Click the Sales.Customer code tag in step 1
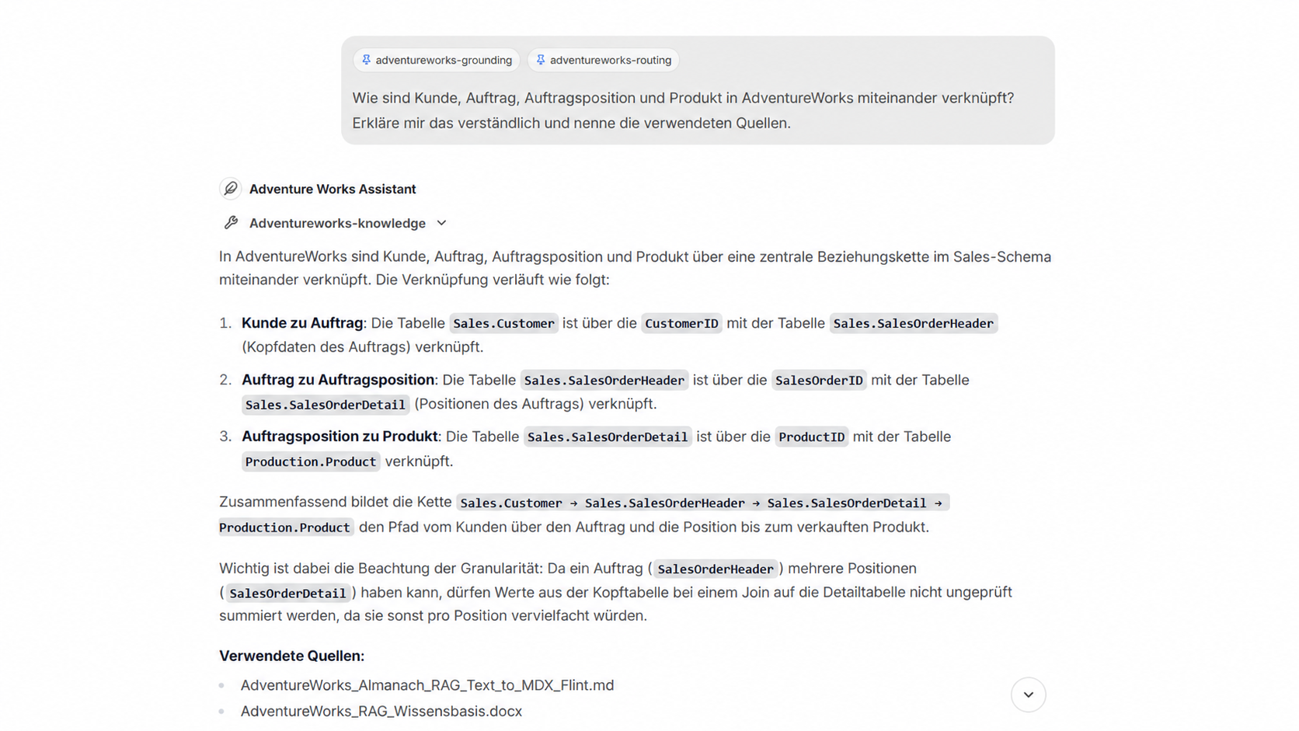Viewport: 1299px width, 731px height. [503, 323]
